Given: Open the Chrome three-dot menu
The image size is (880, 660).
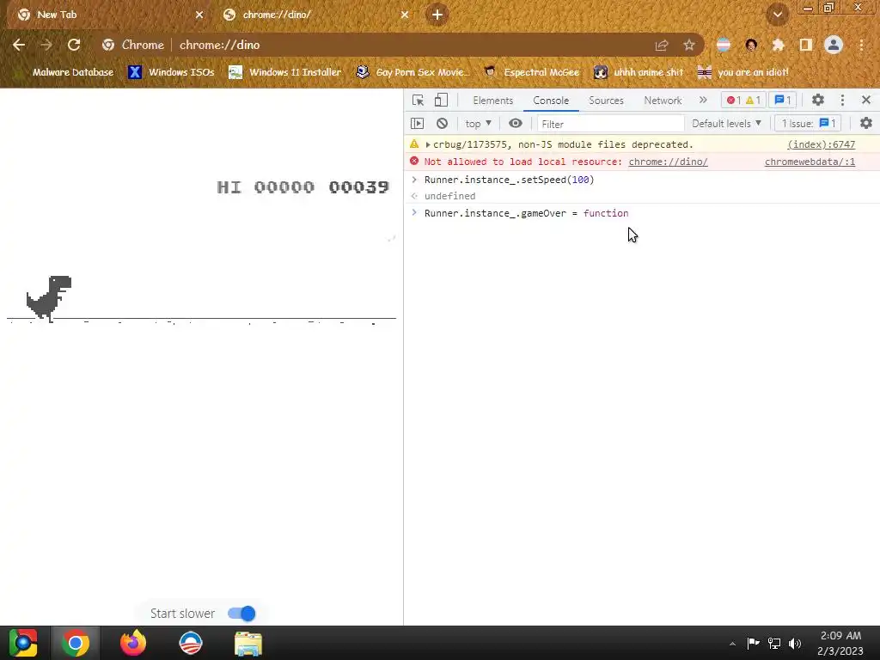Looking at the screenshot, I should 861,45.
